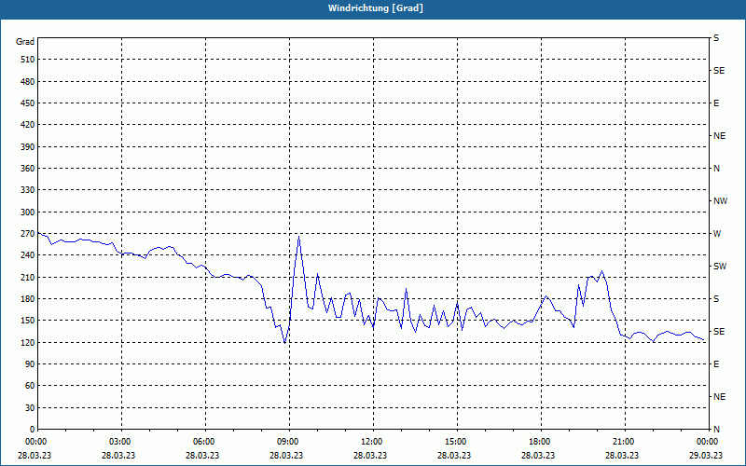Click the W compass label on the right axis
Image resolution: width=746 pixels, height=466 pixels.
717,234
